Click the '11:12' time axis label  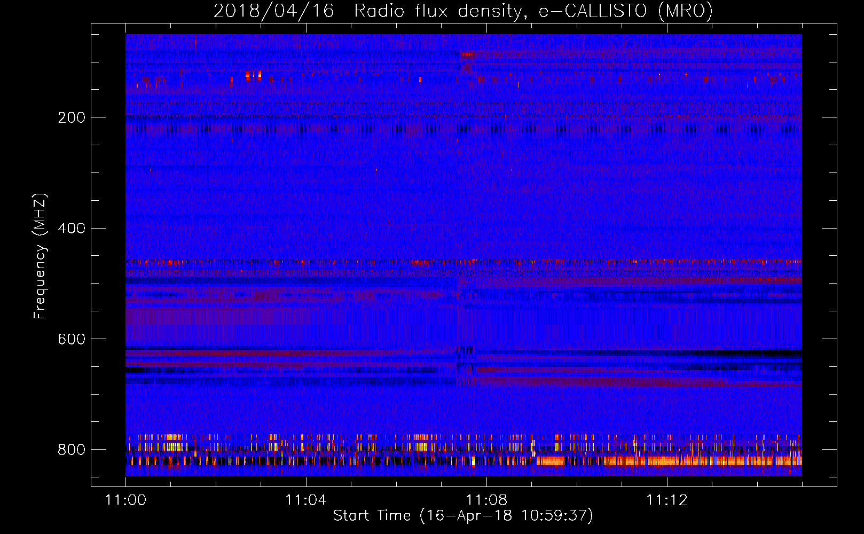click(x=667, y=500)
